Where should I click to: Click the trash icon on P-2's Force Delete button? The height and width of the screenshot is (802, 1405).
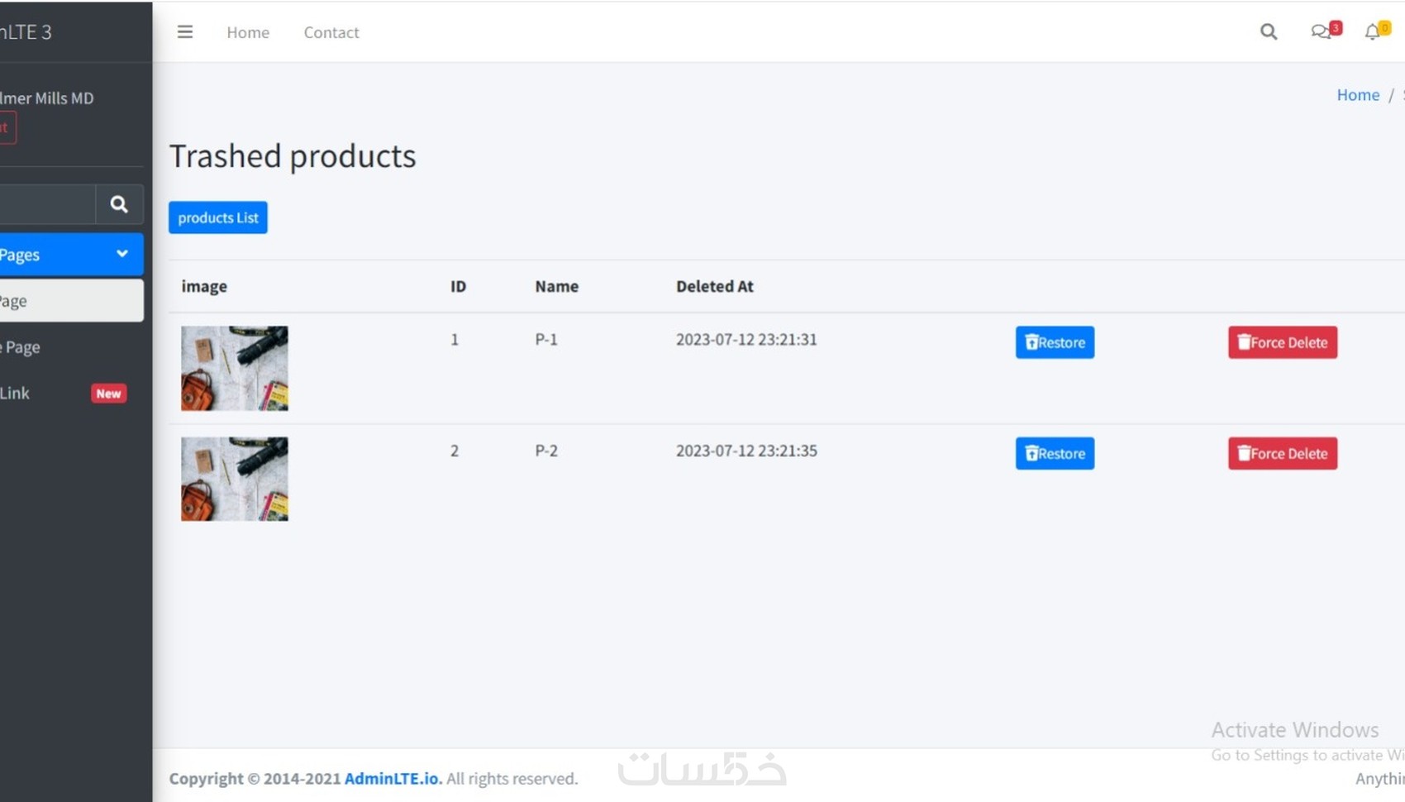click(x=1244, y=453)
